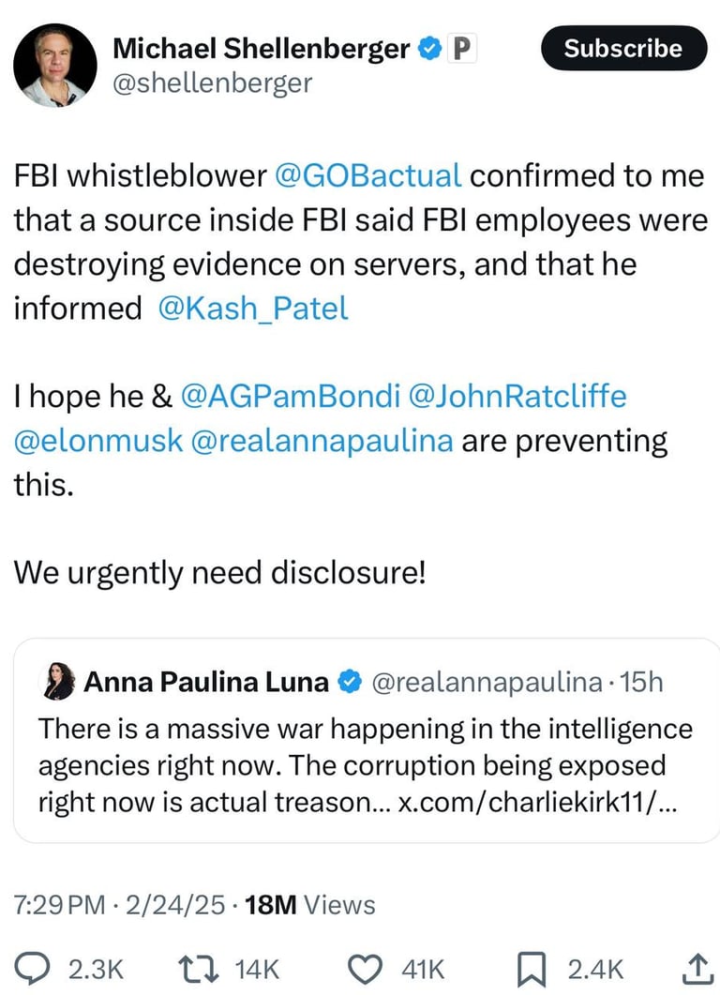The image size is (720, 995).
Task: Click Anna Paulina Luna's small avatar
Action: (58, 683)
